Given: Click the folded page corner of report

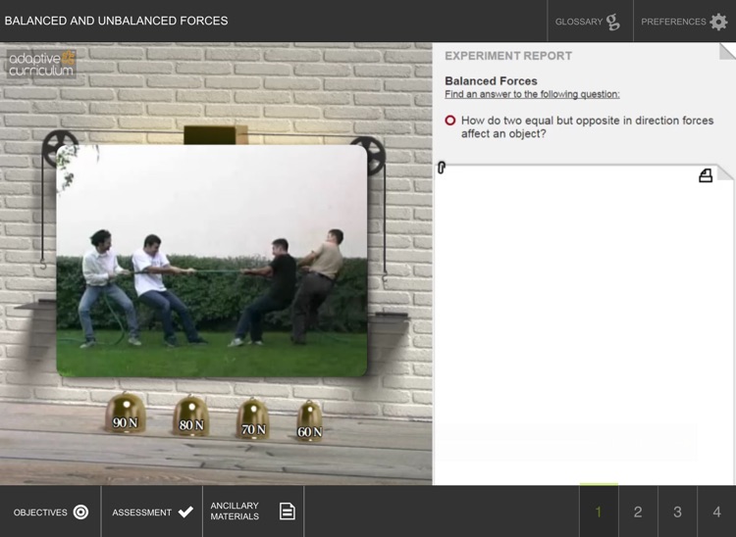Looking at the screenshot, I should 727,51.
